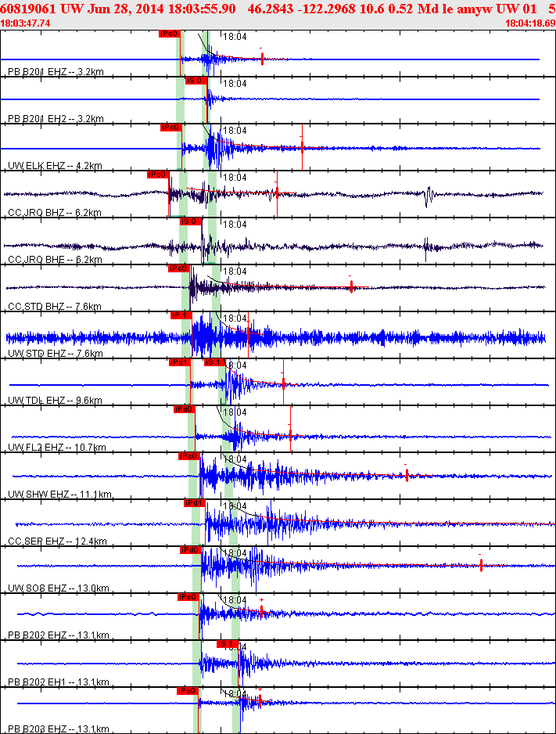Screen dimensions: 556x734
Task: Select the iP 1 pick flag on UW STD EHZ
Action: click(x=181, y=315)
